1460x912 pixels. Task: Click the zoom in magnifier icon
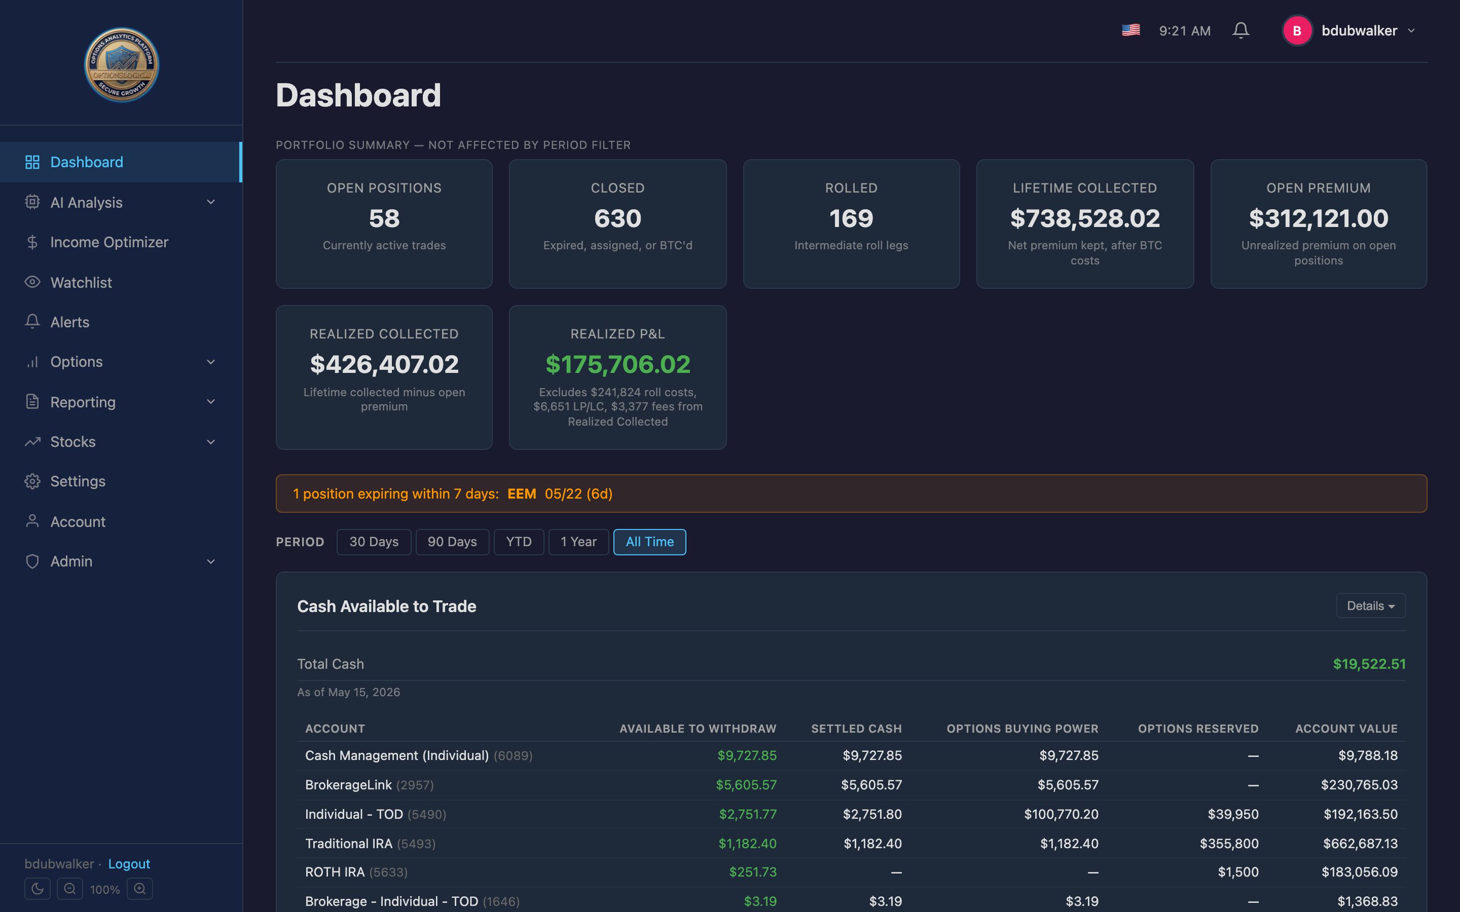[140, 889]
